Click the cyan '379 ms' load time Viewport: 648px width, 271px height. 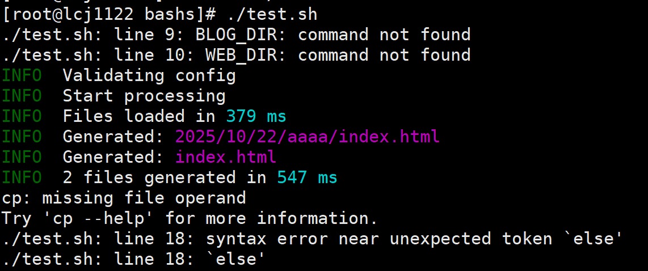256,116
